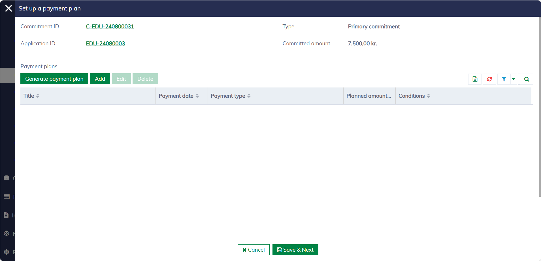
Task: Click the briefcase icon in sidebar
Action: coord(7,178)
